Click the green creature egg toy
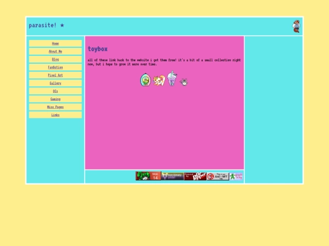 (x=146, y=80)
